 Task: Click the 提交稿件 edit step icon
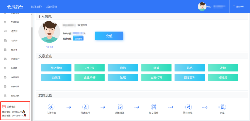(154, 107)
